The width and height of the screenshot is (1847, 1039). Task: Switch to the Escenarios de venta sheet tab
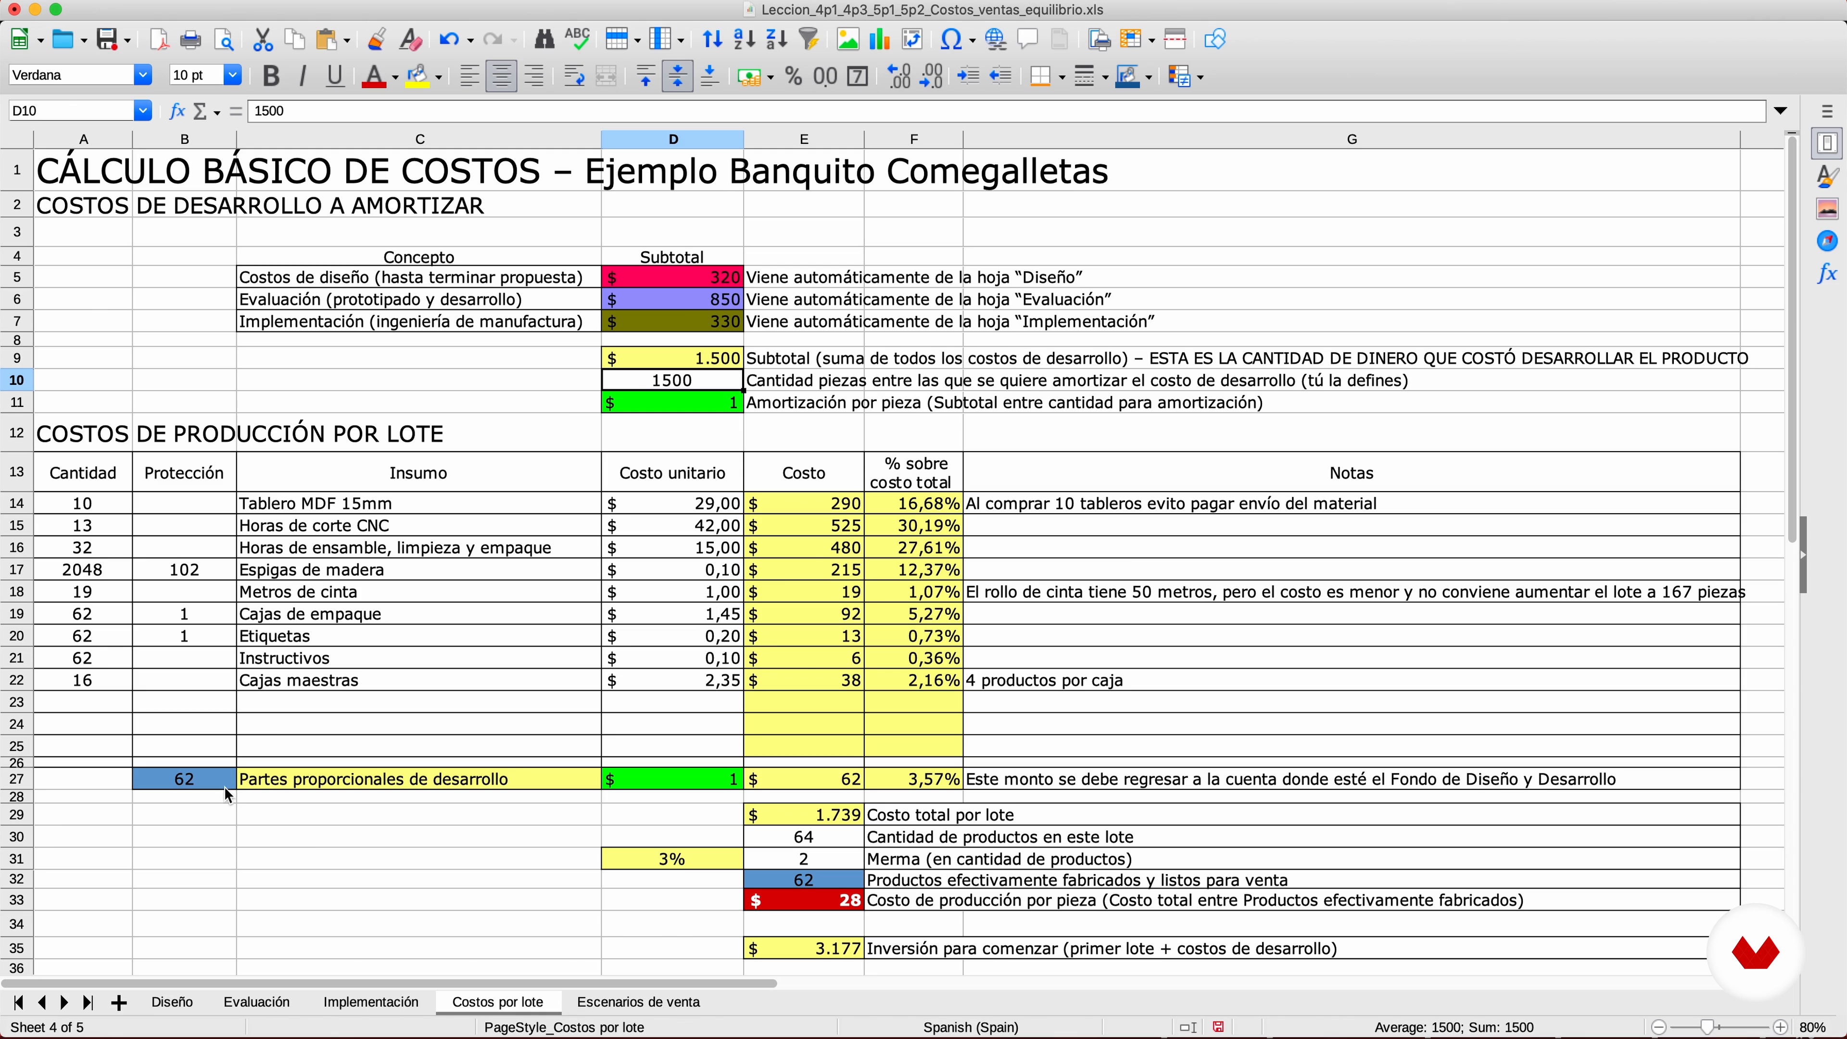coord(638,1002)
